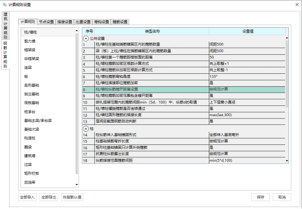Select row 18 纵筋搭接范围箍筋间距
This screenshot has width=302, height=209.
[184, 161]
